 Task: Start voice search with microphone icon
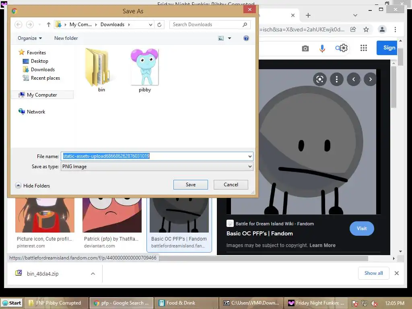322,48
